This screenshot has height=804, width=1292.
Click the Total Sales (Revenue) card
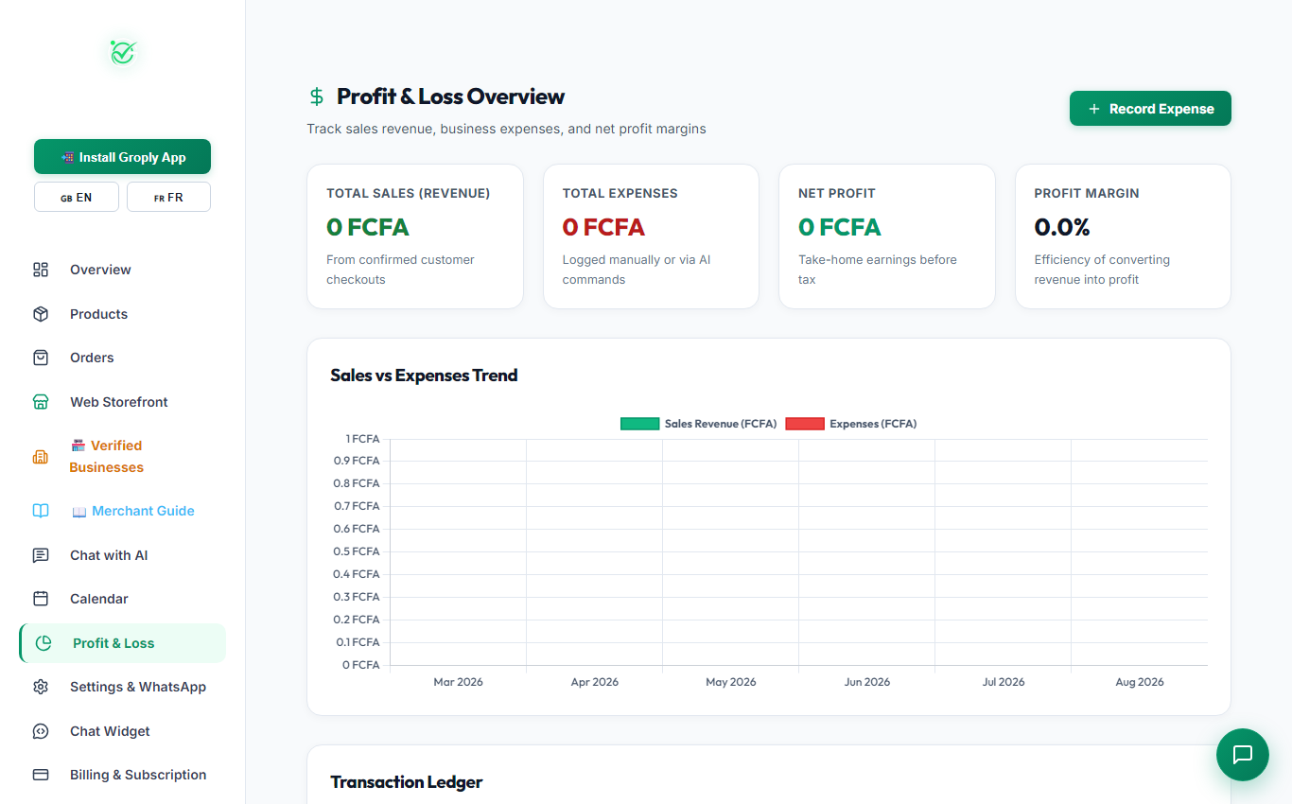tap(415, 236)
